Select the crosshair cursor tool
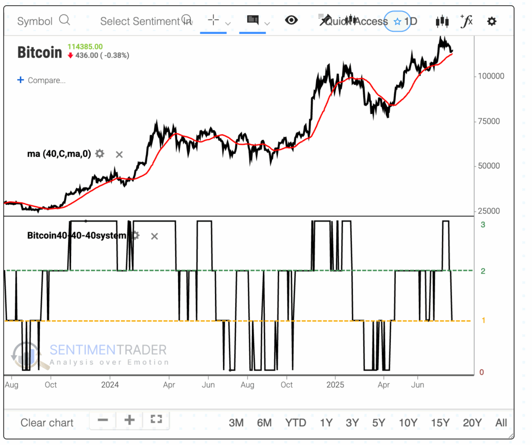 pos(213,20)
